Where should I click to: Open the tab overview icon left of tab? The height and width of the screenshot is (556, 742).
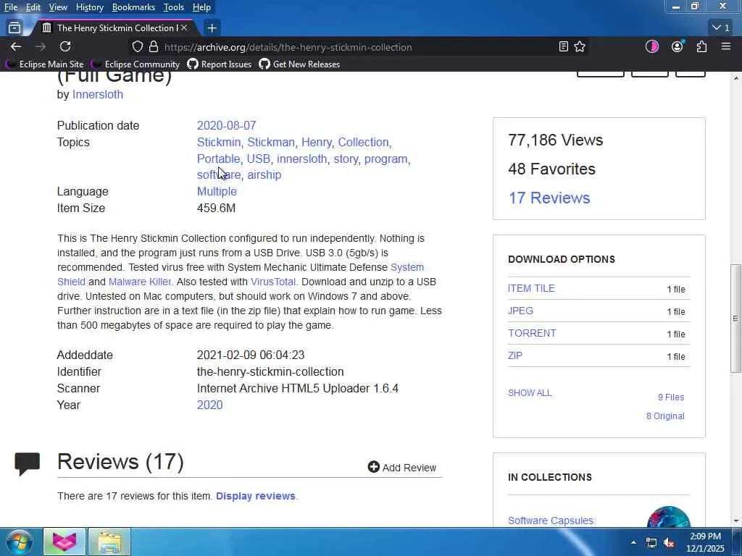tap(14, 28)
